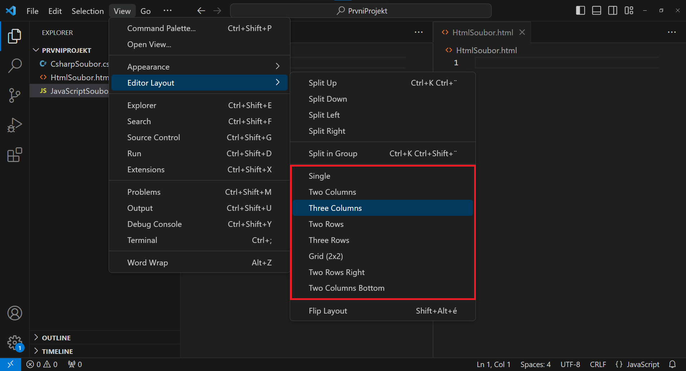Open the Source Control view
Screen dimensions: 686x371
pyautogui.click(x=15, y=95)
